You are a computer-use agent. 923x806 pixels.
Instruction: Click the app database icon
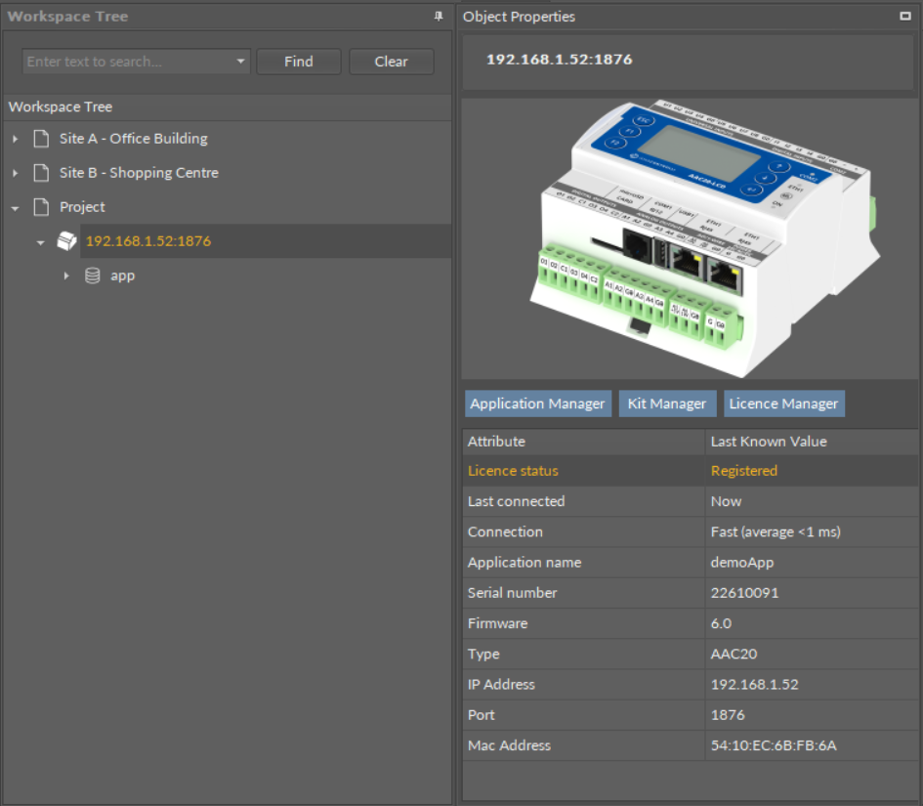coord(93,276)
